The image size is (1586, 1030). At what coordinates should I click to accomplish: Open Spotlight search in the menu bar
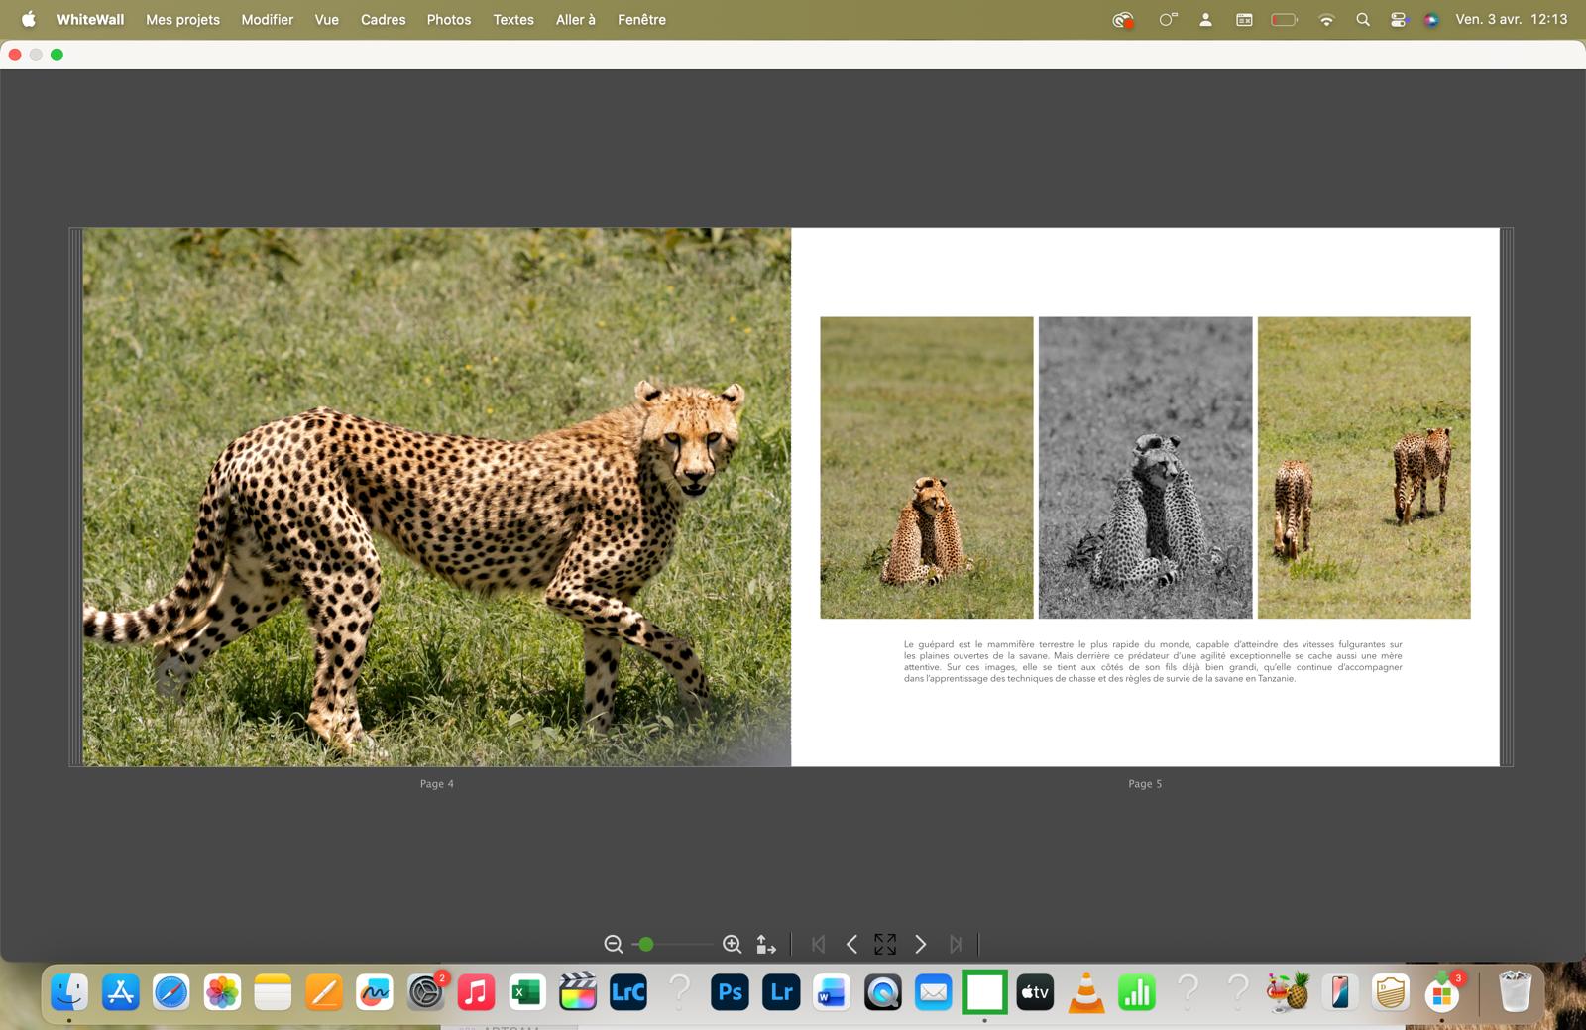tap(1363, 19)
